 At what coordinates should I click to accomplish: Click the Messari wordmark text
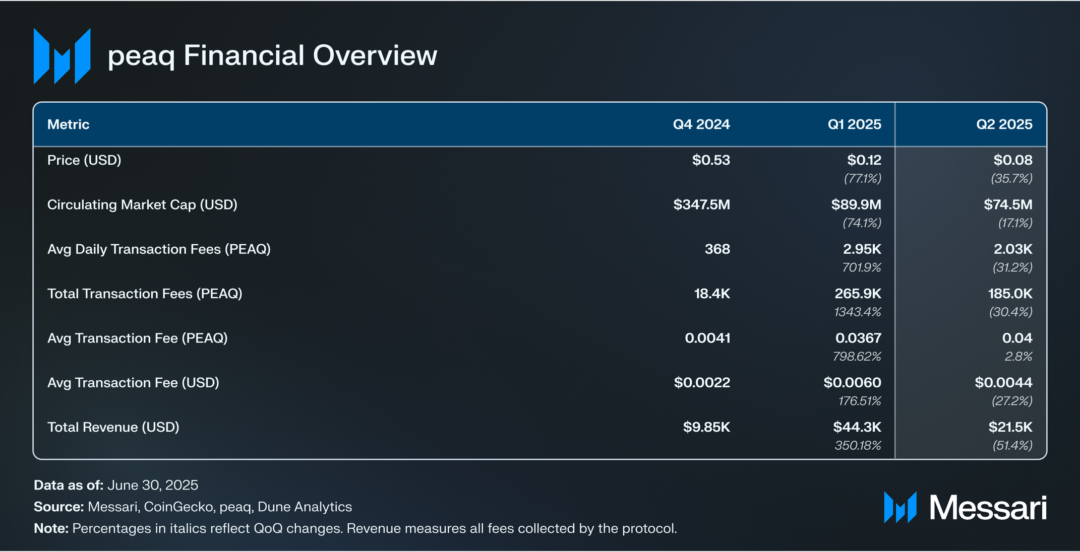[x=988, y=508]
